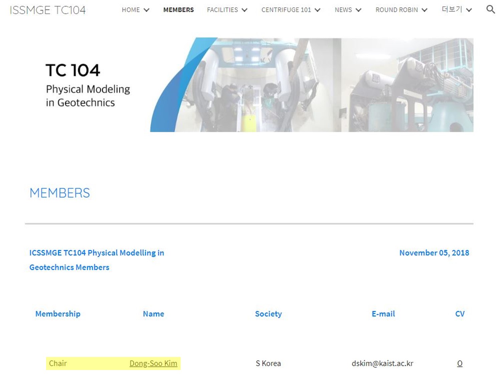Click the ISSMGE TC104 site title
501x375 pixels.
point(48,10)
